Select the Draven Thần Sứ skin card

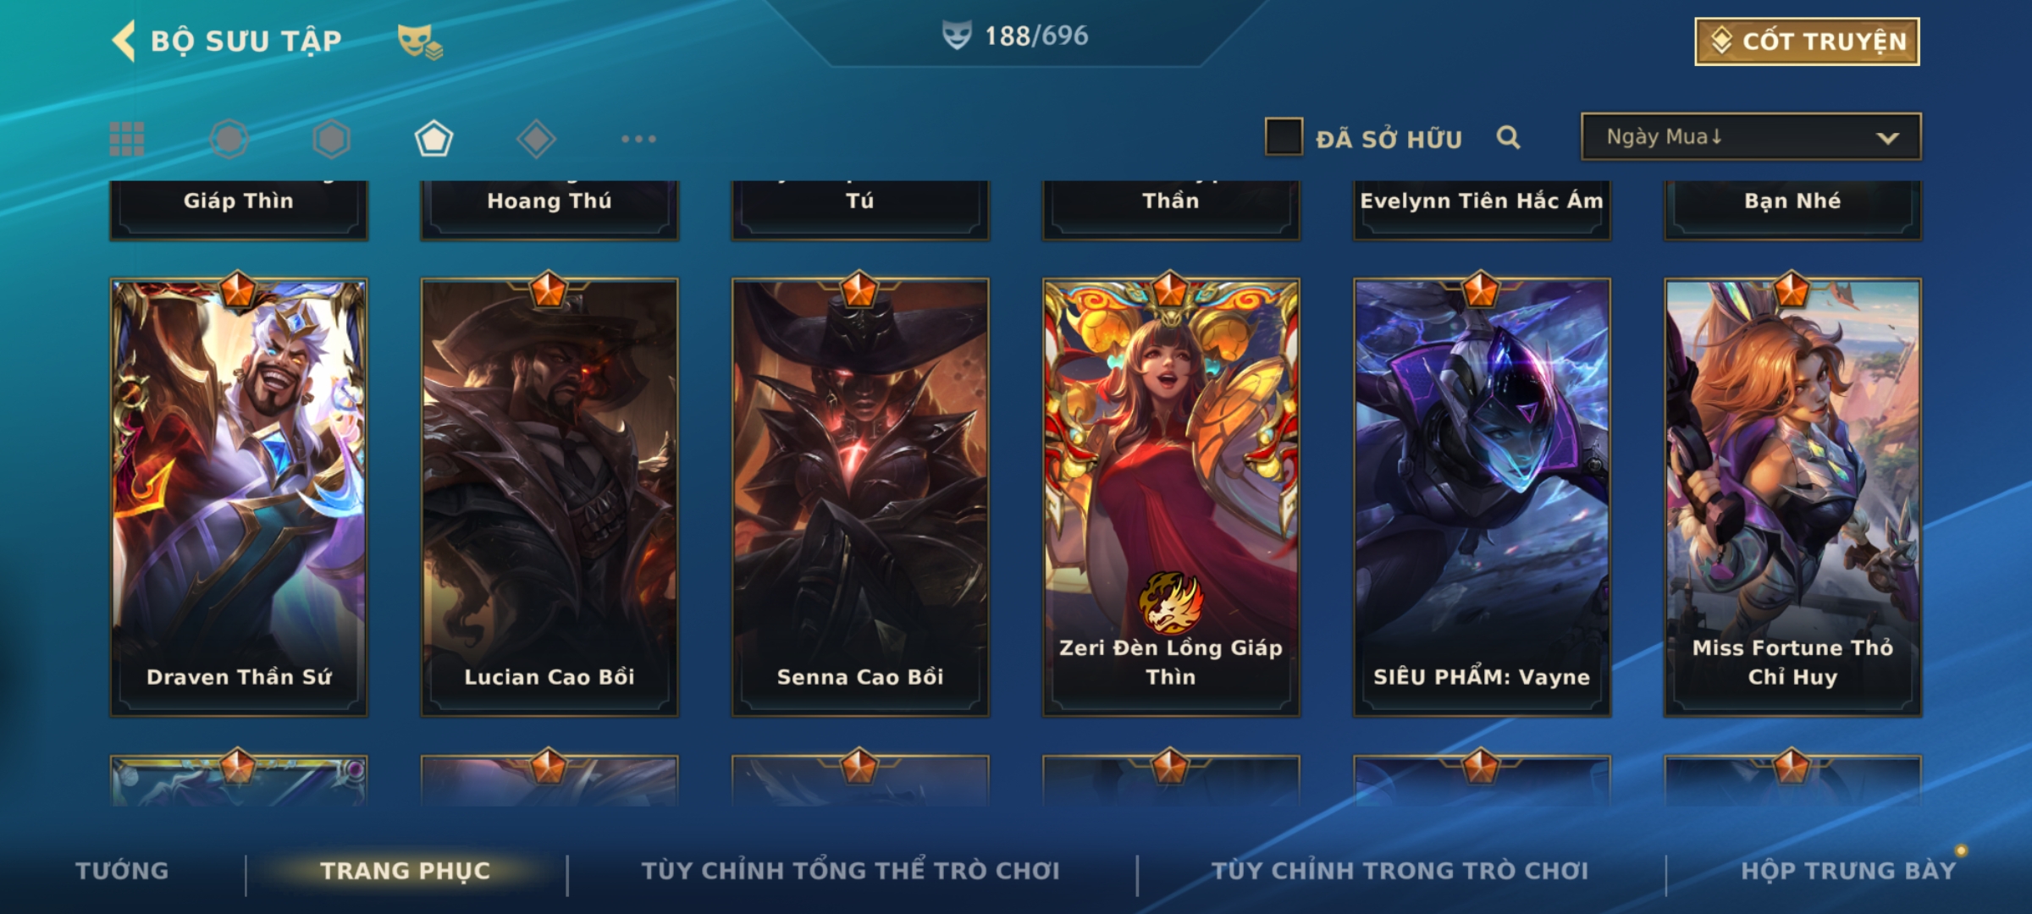(239, 498)
